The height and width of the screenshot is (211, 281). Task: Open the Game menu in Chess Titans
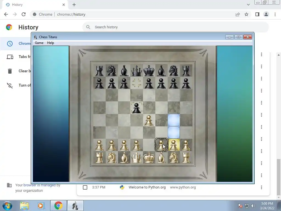39,43
